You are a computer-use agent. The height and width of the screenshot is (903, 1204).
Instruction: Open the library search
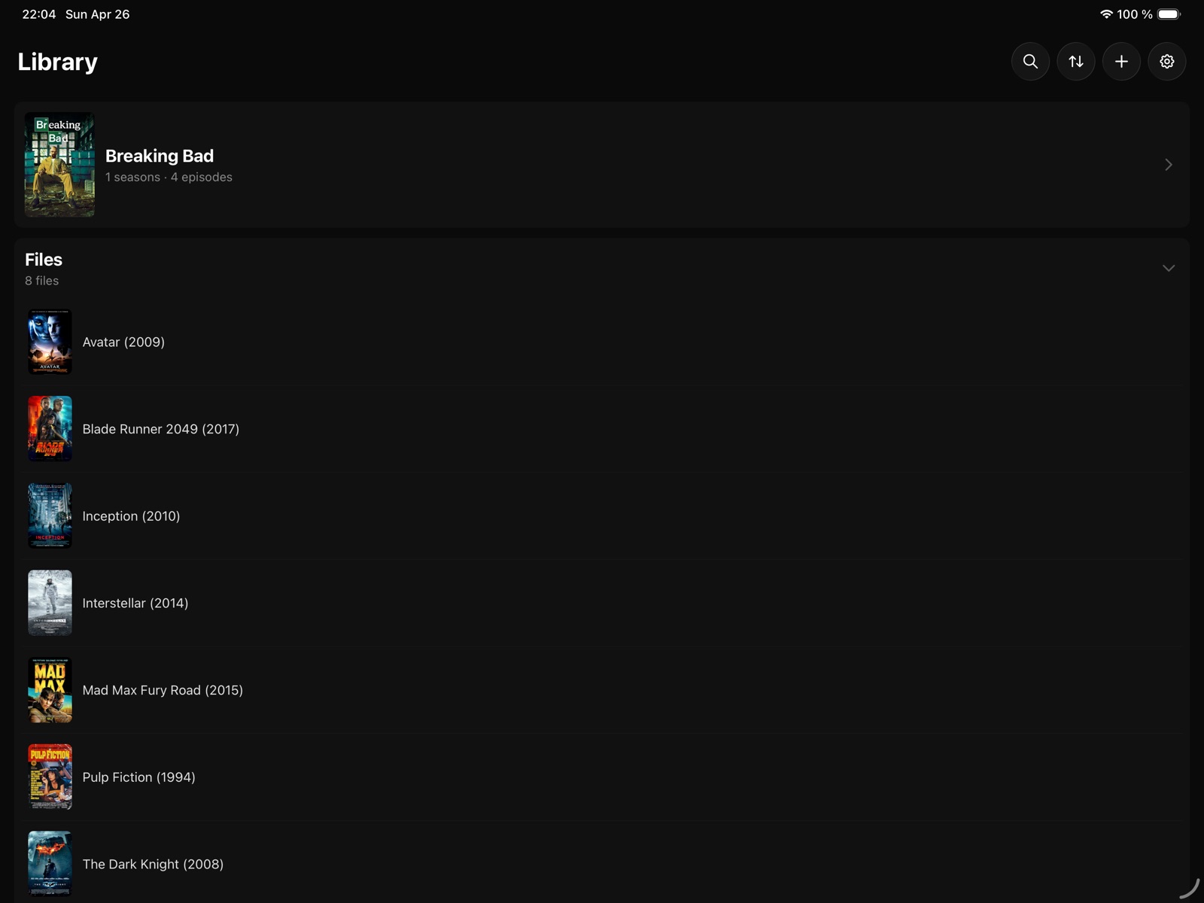point(1030,62)
